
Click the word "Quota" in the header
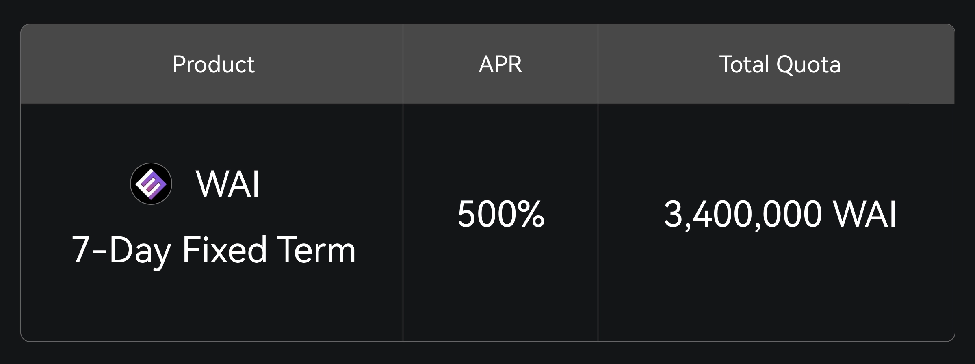[808, 64]
